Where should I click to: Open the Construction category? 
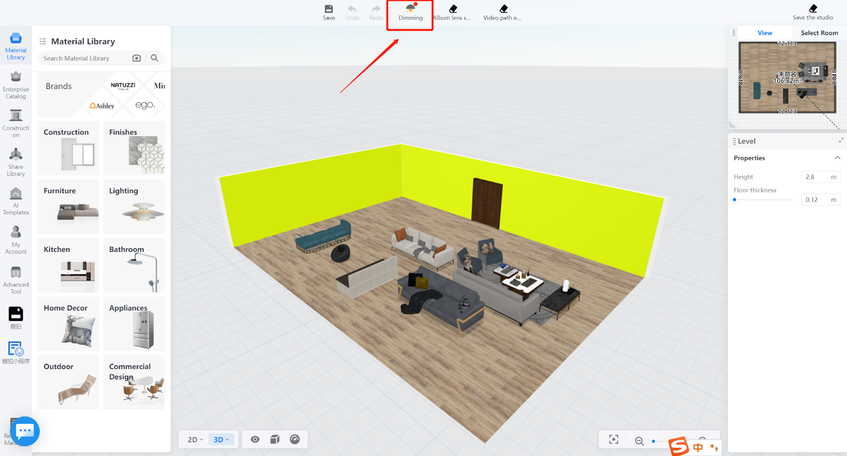68,148
